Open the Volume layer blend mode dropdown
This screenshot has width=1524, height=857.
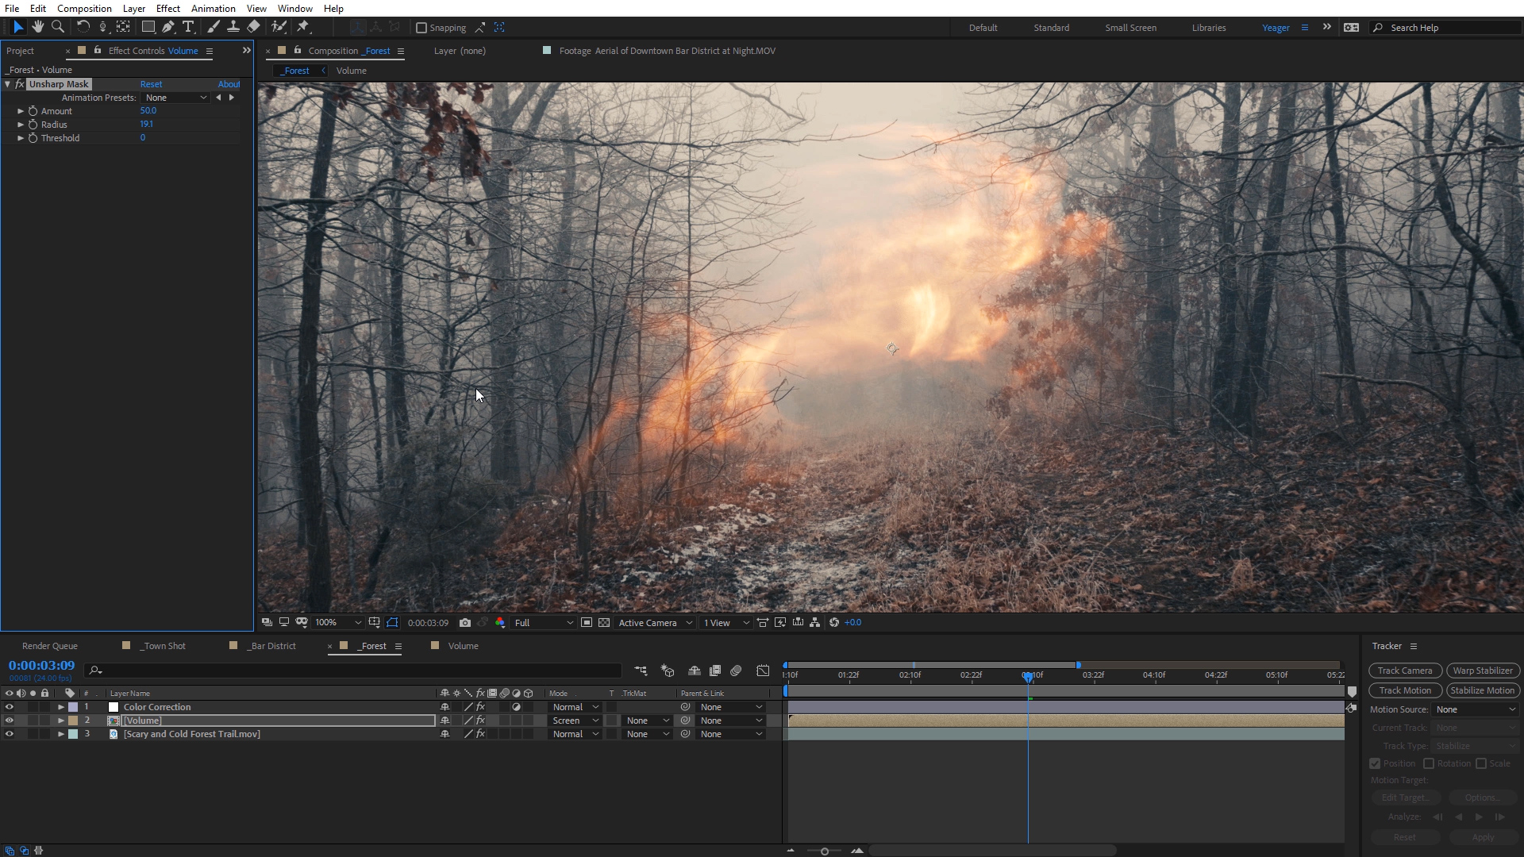[575, 721]
